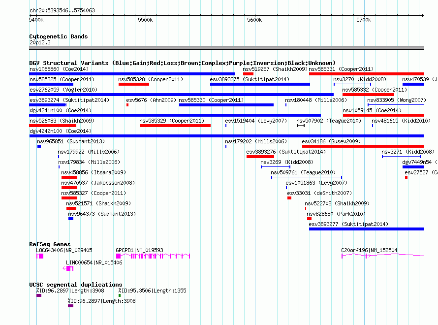Open dgv4242n100 (Coe2014) variant label
This screenshot has width=438, height=325.
(x=61, y=131)
